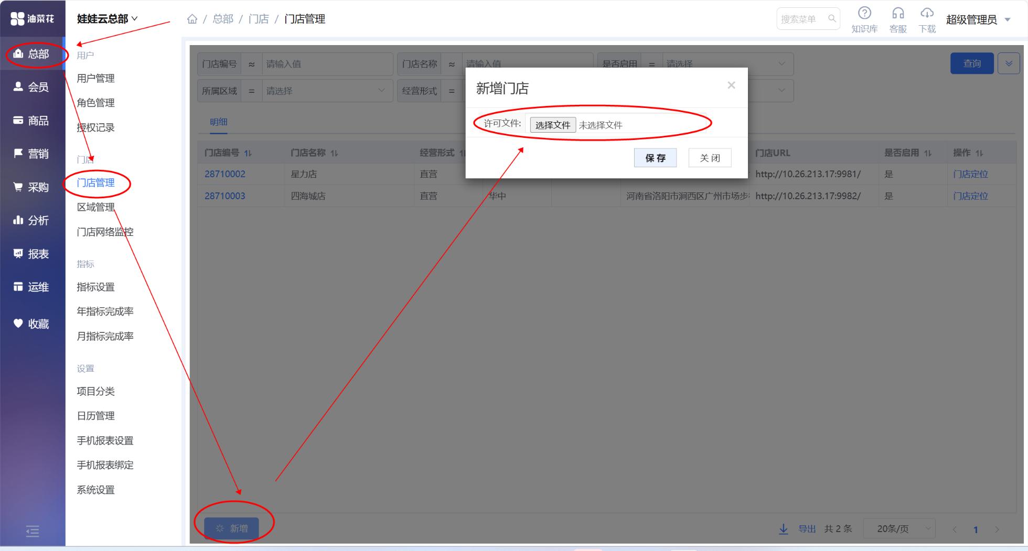The image size is (1028, 551).
Task: Open 月指标完成率 menu item
Action: pos(105,336)
